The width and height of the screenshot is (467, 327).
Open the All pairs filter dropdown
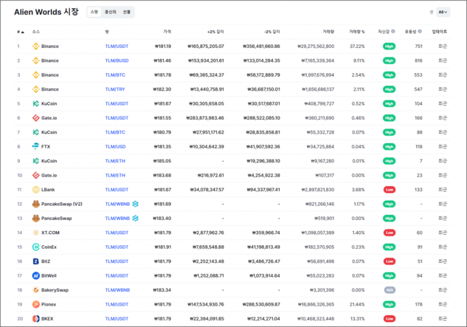[443, 12]
